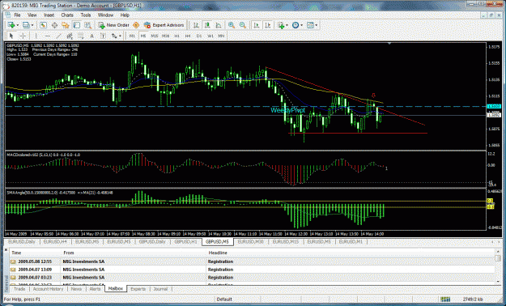Switch to M1 timeframe

coord(132,36)
